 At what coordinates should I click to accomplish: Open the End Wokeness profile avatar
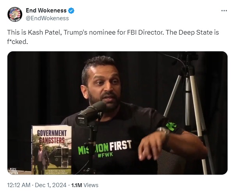[x=15, y=14]
